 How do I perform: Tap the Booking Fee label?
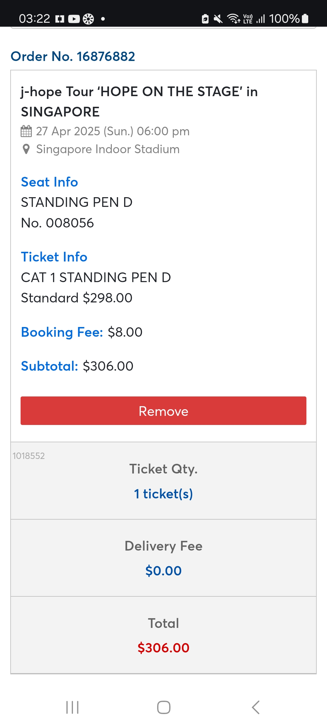[62, 332]
